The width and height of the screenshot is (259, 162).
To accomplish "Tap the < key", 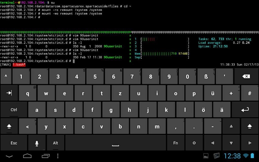I will click(x=28, y=126).
